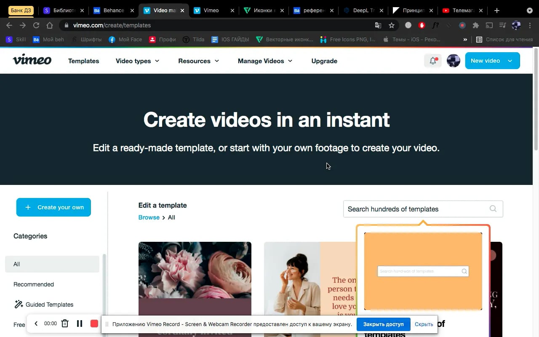Expand Video types dropdown
Screen dimensions: 539x337
click(x=138, y=61)
